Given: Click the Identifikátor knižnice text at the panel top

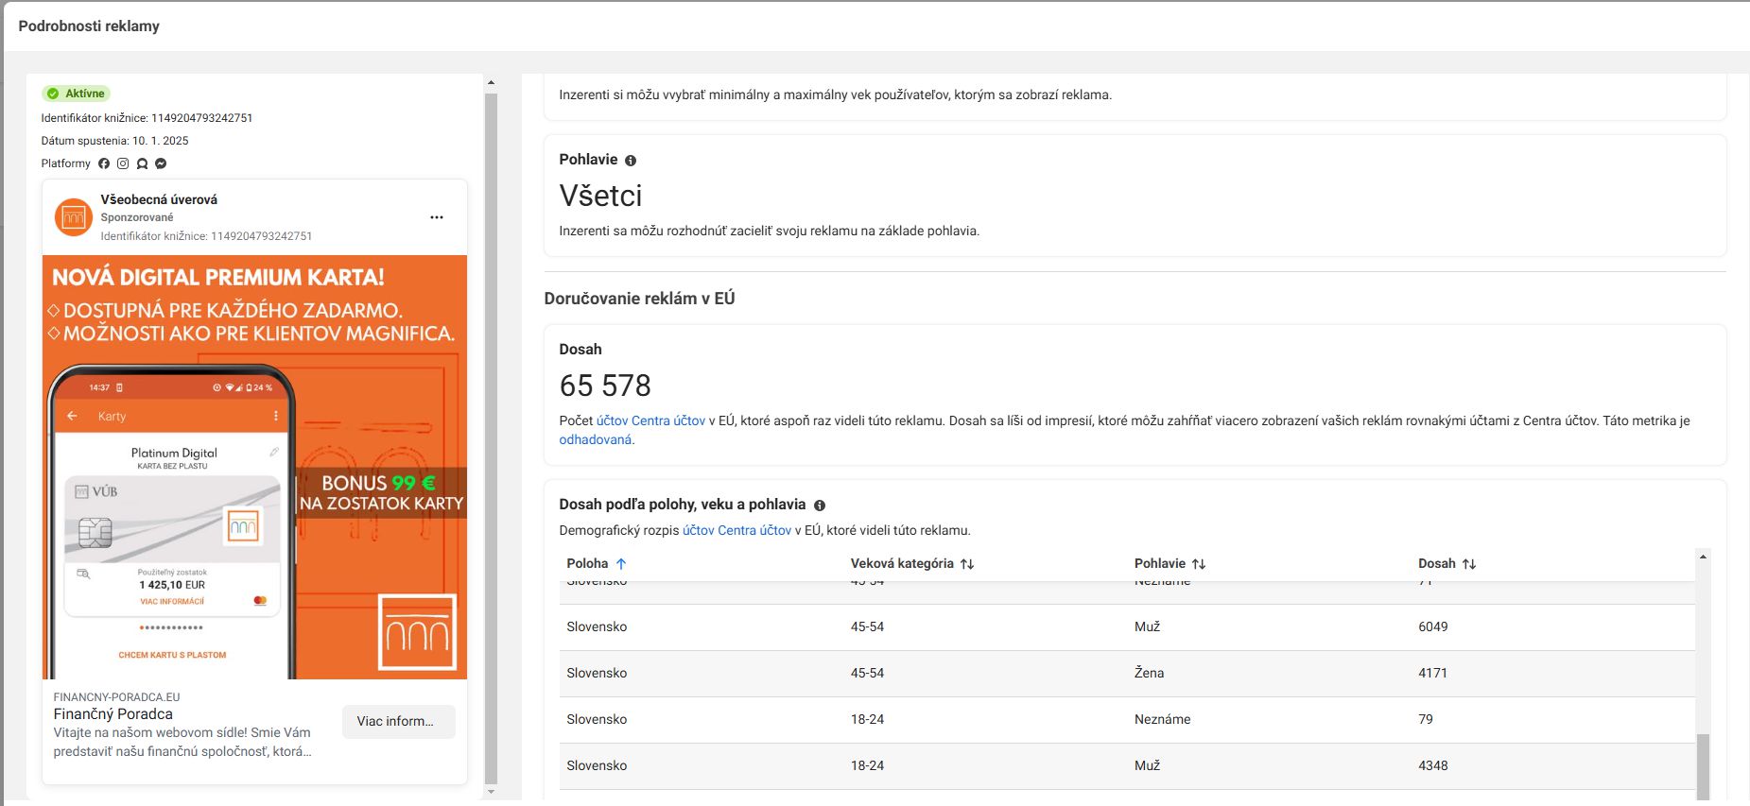Looking at the screenshot, I should coord(147,118).
